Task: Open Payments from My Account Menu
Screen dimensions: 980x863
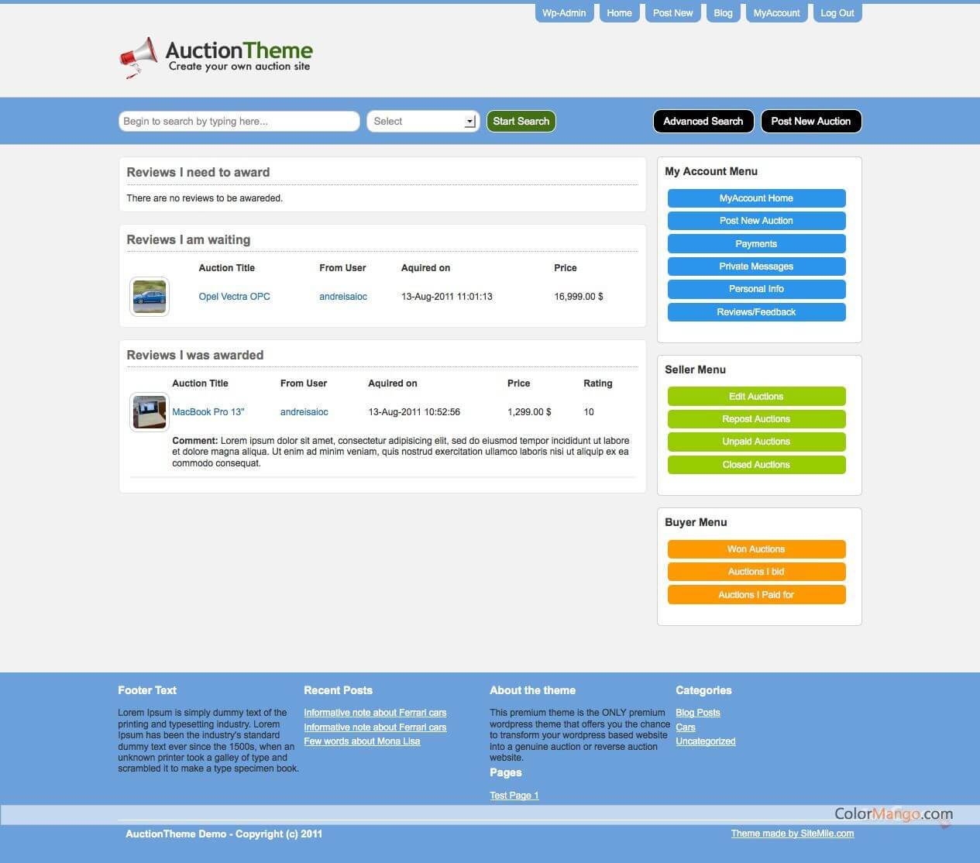Action: 756,244
